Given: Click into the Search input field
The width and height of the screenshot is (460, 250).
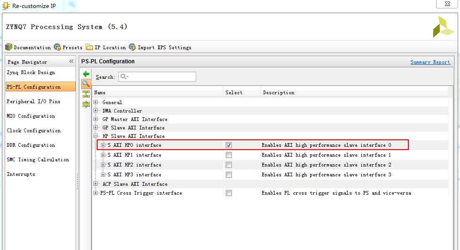Looking at the screenshot, I should point(157,76).
